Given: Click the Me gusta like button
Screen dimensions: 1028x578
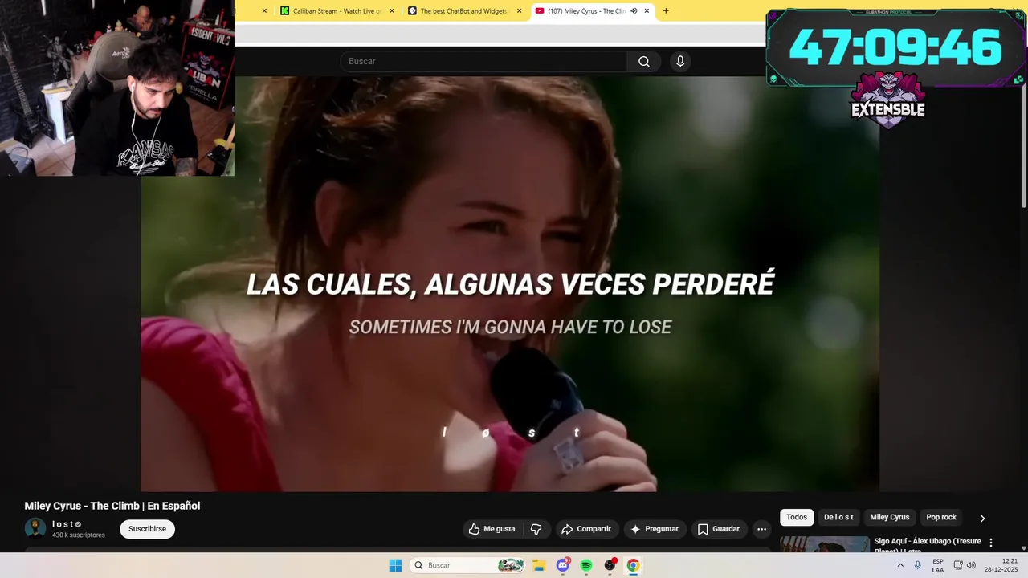Looking at the screenshot, I should click(492, 529).
